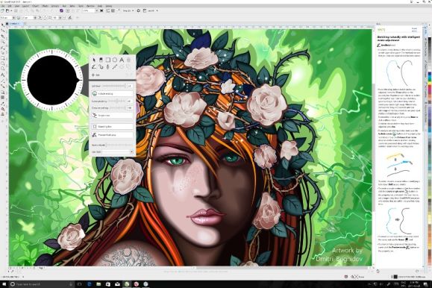Select the LiveSketch tool in floating toolbox
The height and width of the screenshot is (288, 432).
coord(94,67)
